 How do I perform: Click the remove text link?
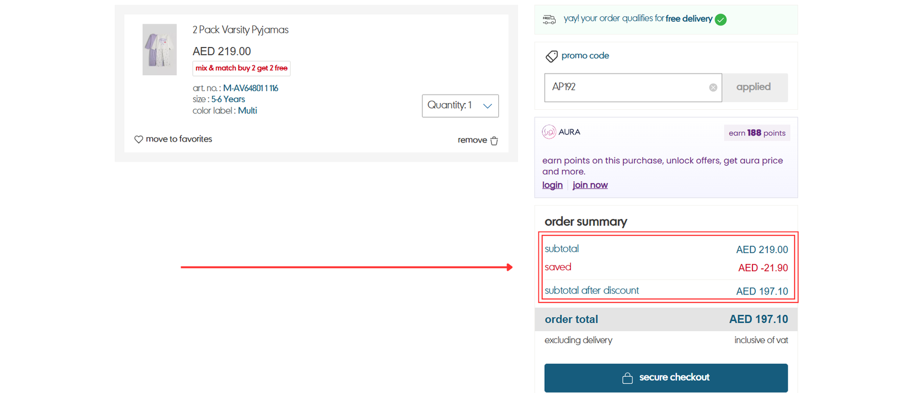click(x=472, y=140)
